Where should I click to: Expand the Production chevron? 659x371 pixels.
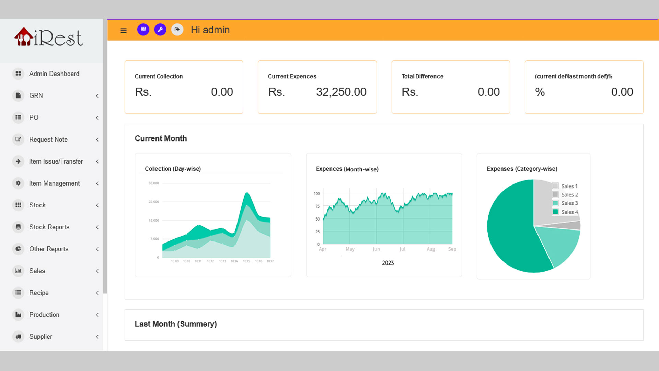click(97, 315)
